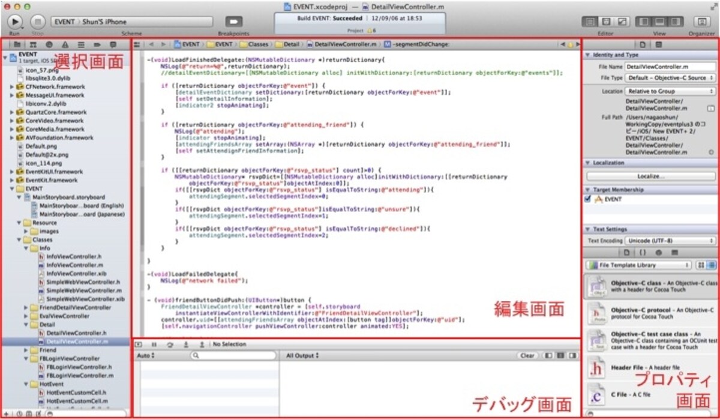Viewport: 720px width, 419px height.
Task: Toggle the navigator pane View button
Action: tap(645, 21)
